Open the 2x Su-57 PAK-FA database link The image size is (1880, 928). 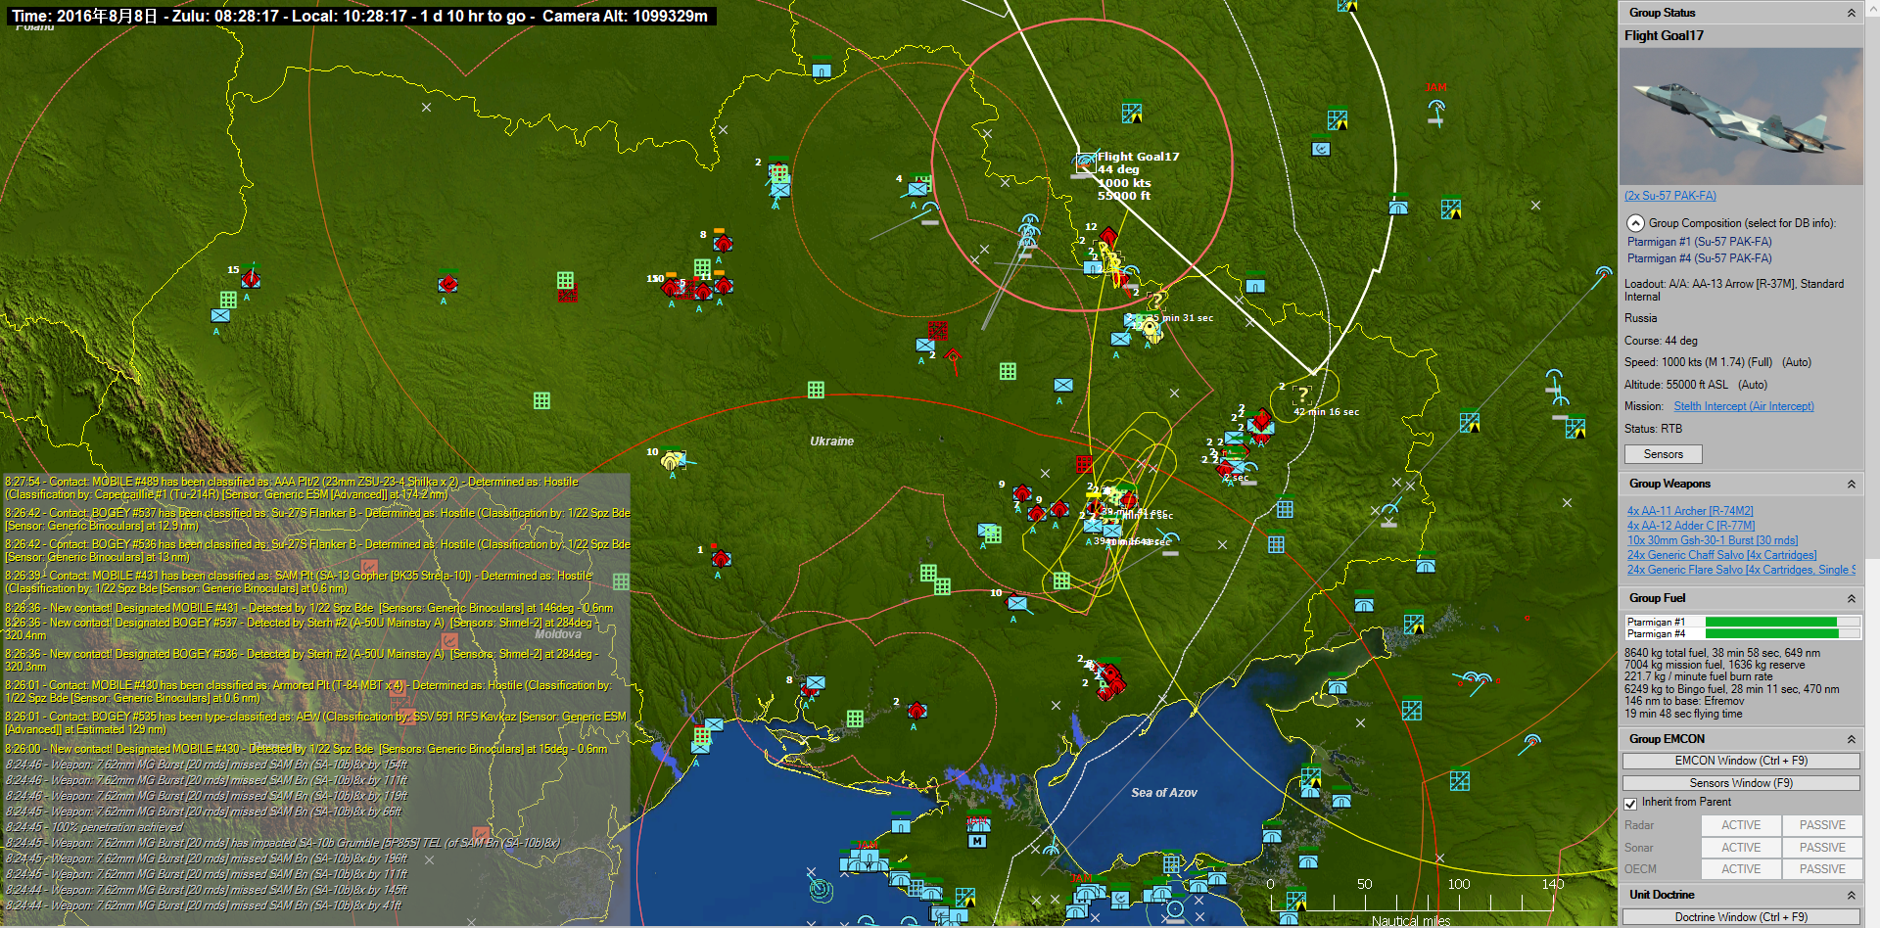click(1670, 196)
